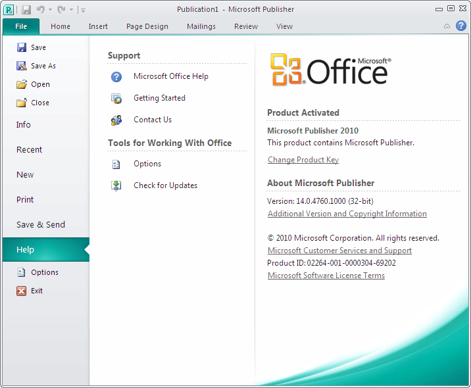Click the Product ID 02264-001-0000304-69202 text
This screenshot has width=471, height=388.
332,263
